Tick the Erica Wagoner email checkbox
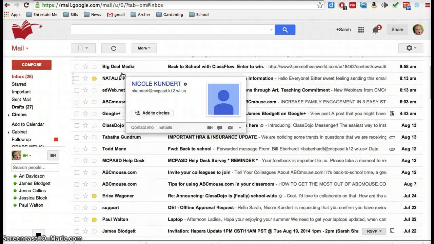 pyautogui.click(x=77, y=196)
